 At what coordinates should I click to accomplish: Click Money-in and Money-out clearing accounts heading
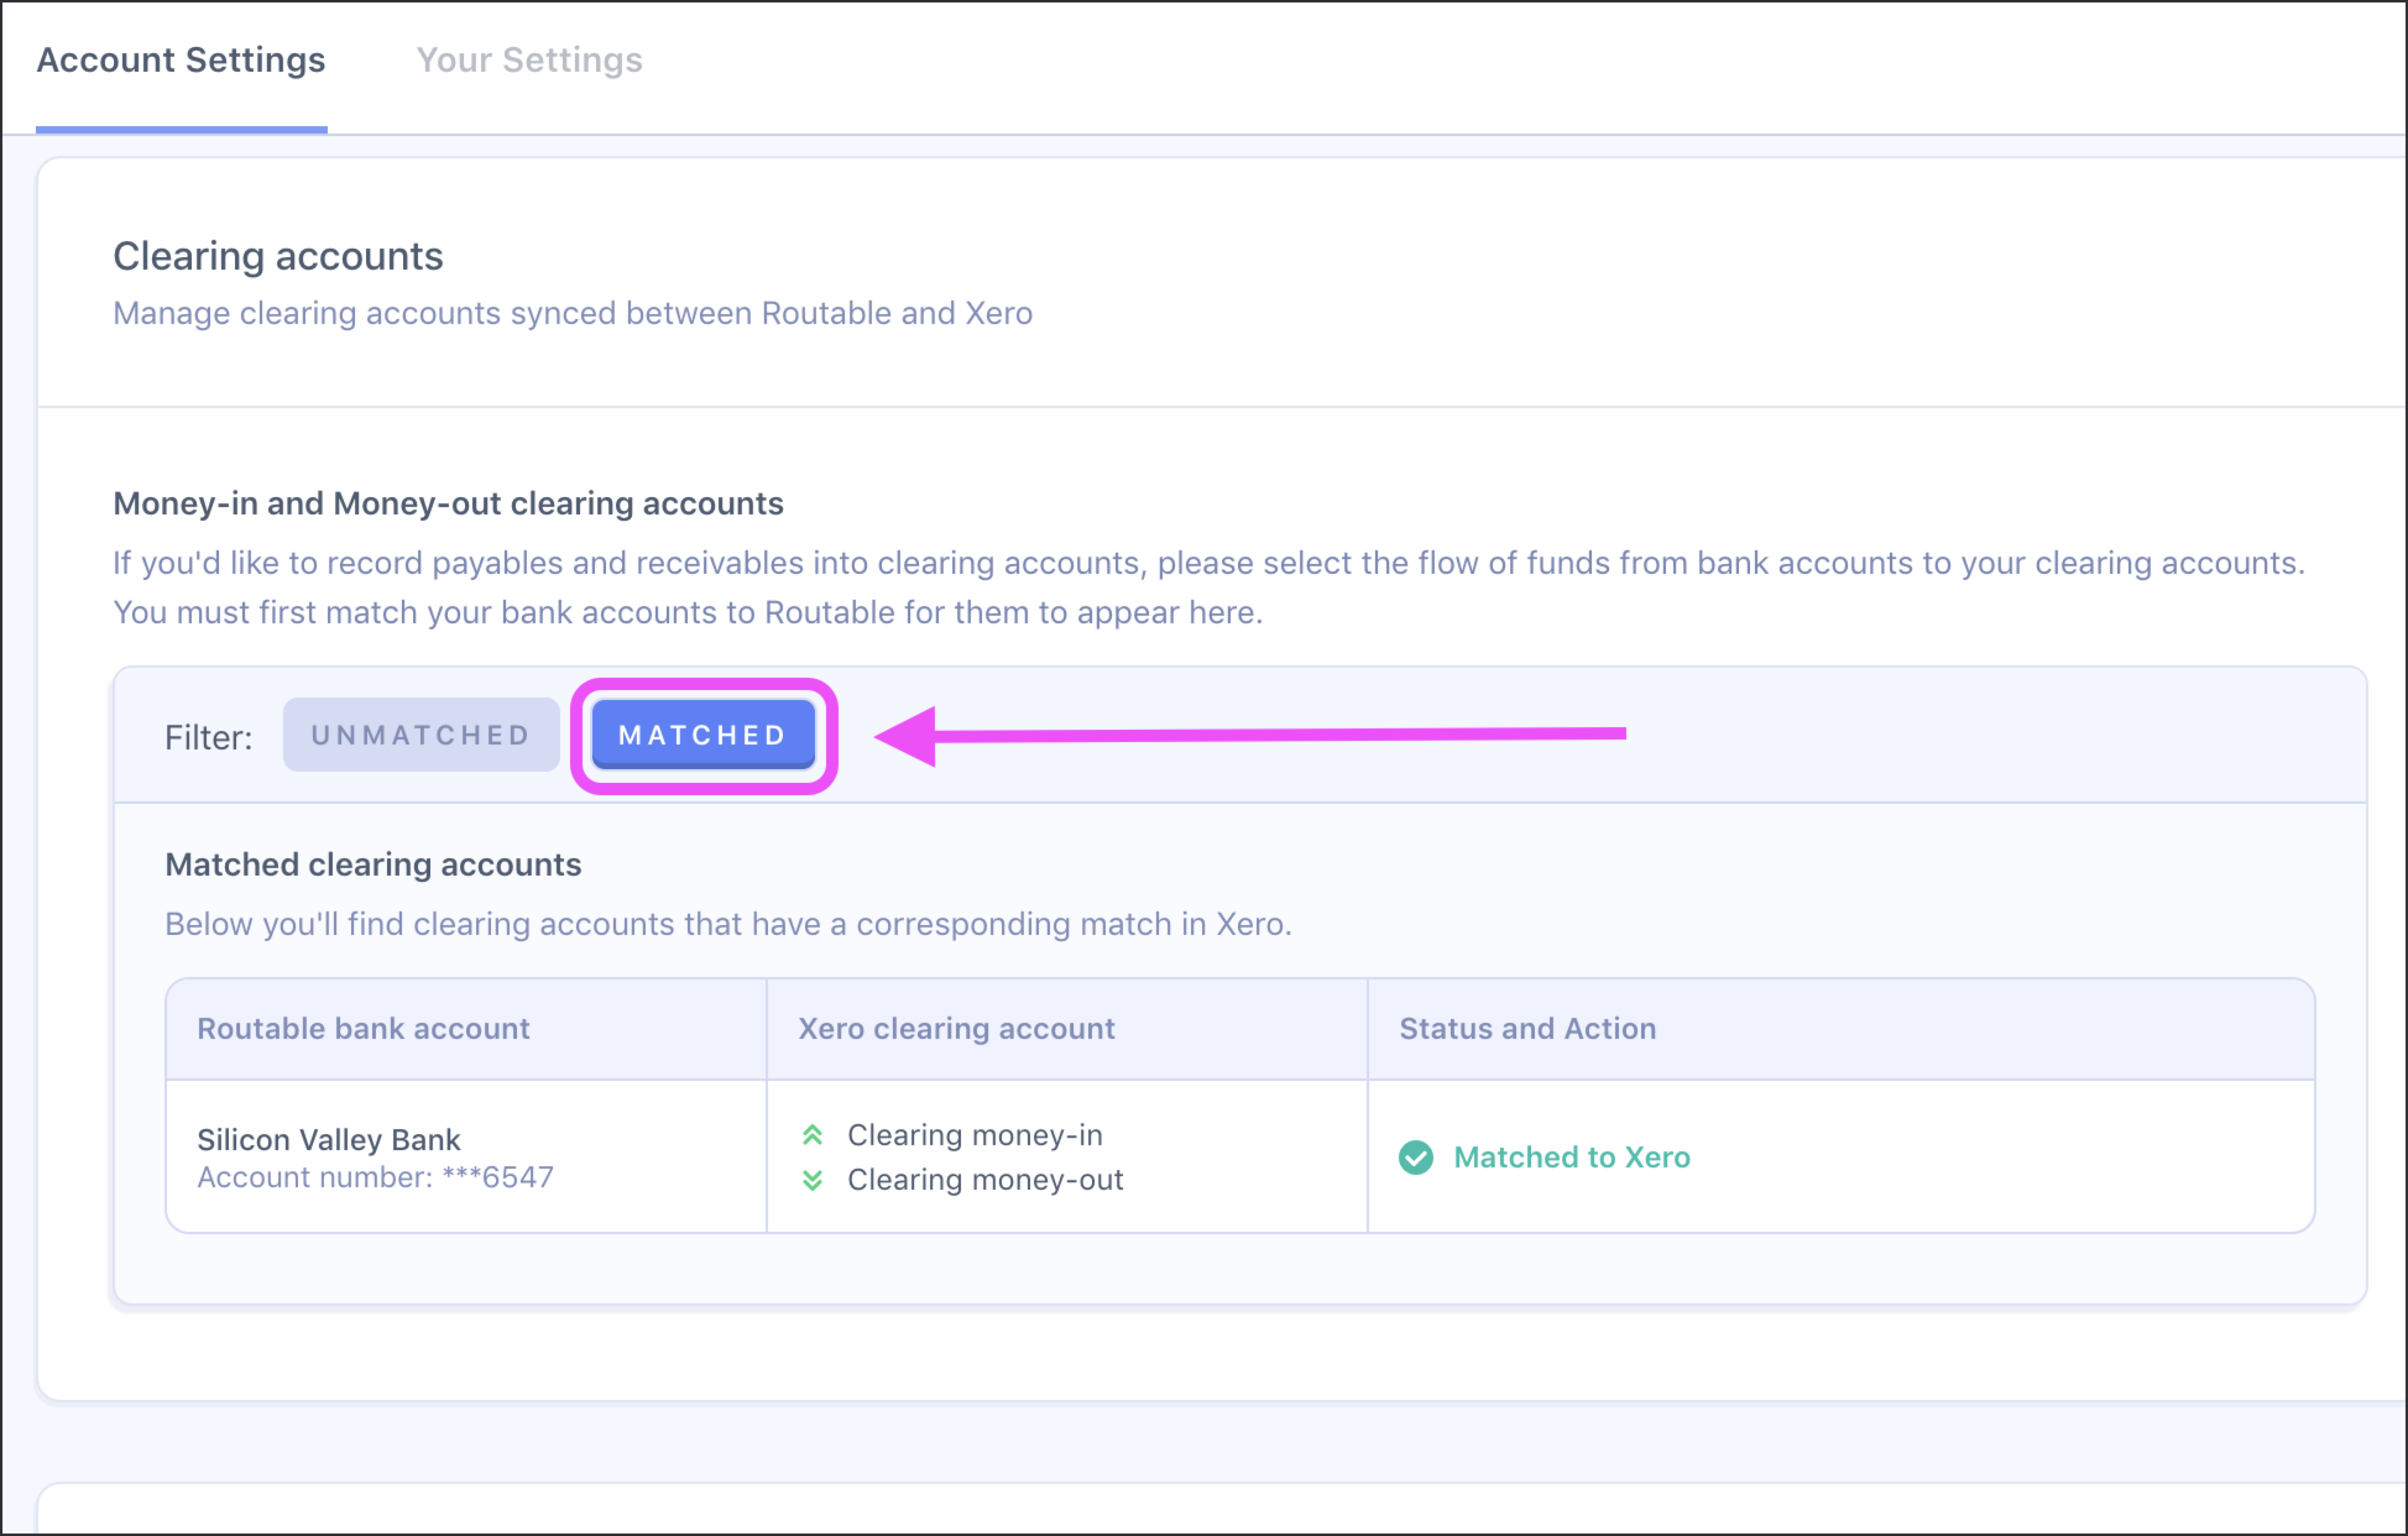(448, 503)
